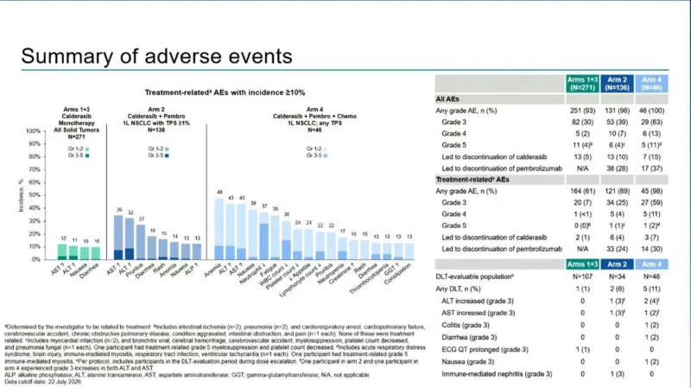
Task: Select the cell "38 (28)" for pembrolizumab discontinuation
Action: pos(617,169)
